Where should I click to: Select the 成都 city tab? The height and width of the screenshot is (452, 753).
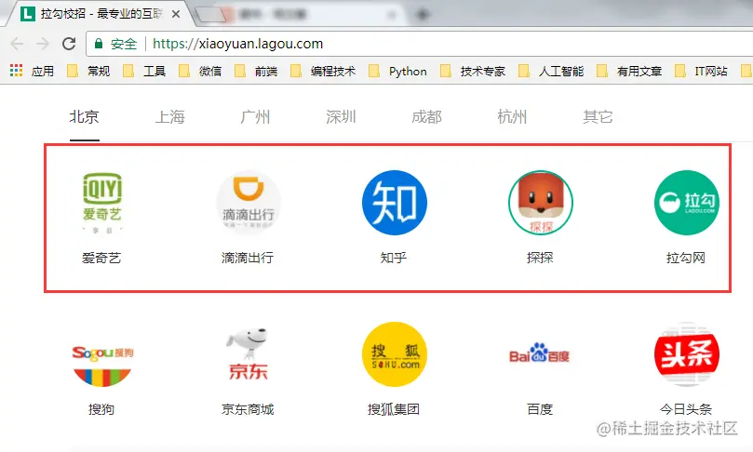(426, 116)
